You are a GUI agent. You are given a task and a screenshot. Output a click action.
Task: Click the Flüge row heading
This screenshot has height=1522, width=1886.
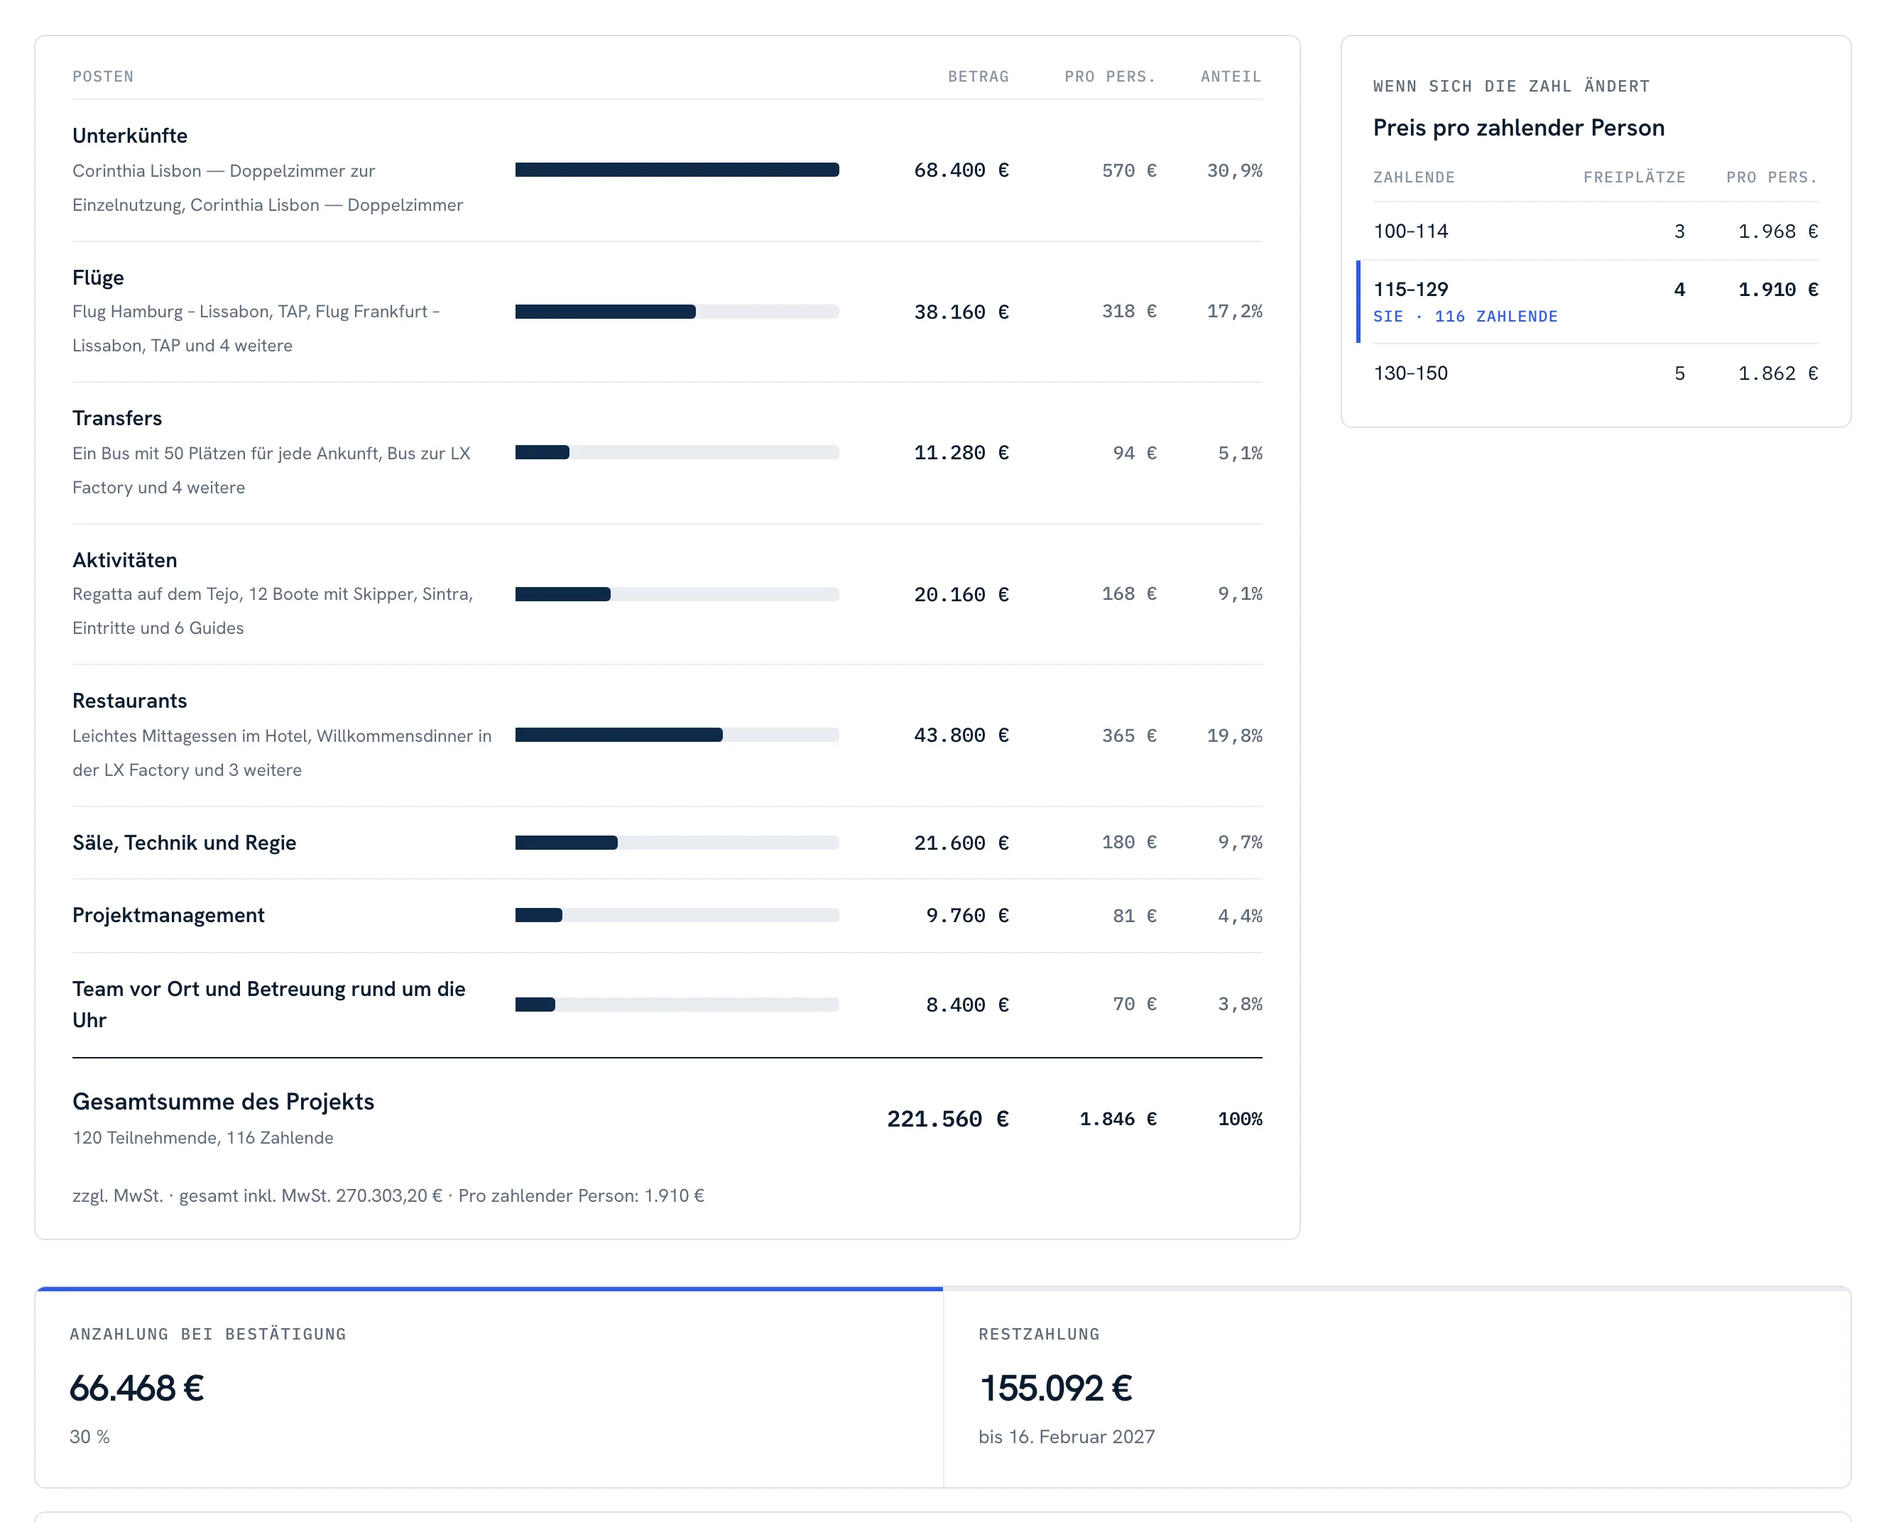pos(98,278)
